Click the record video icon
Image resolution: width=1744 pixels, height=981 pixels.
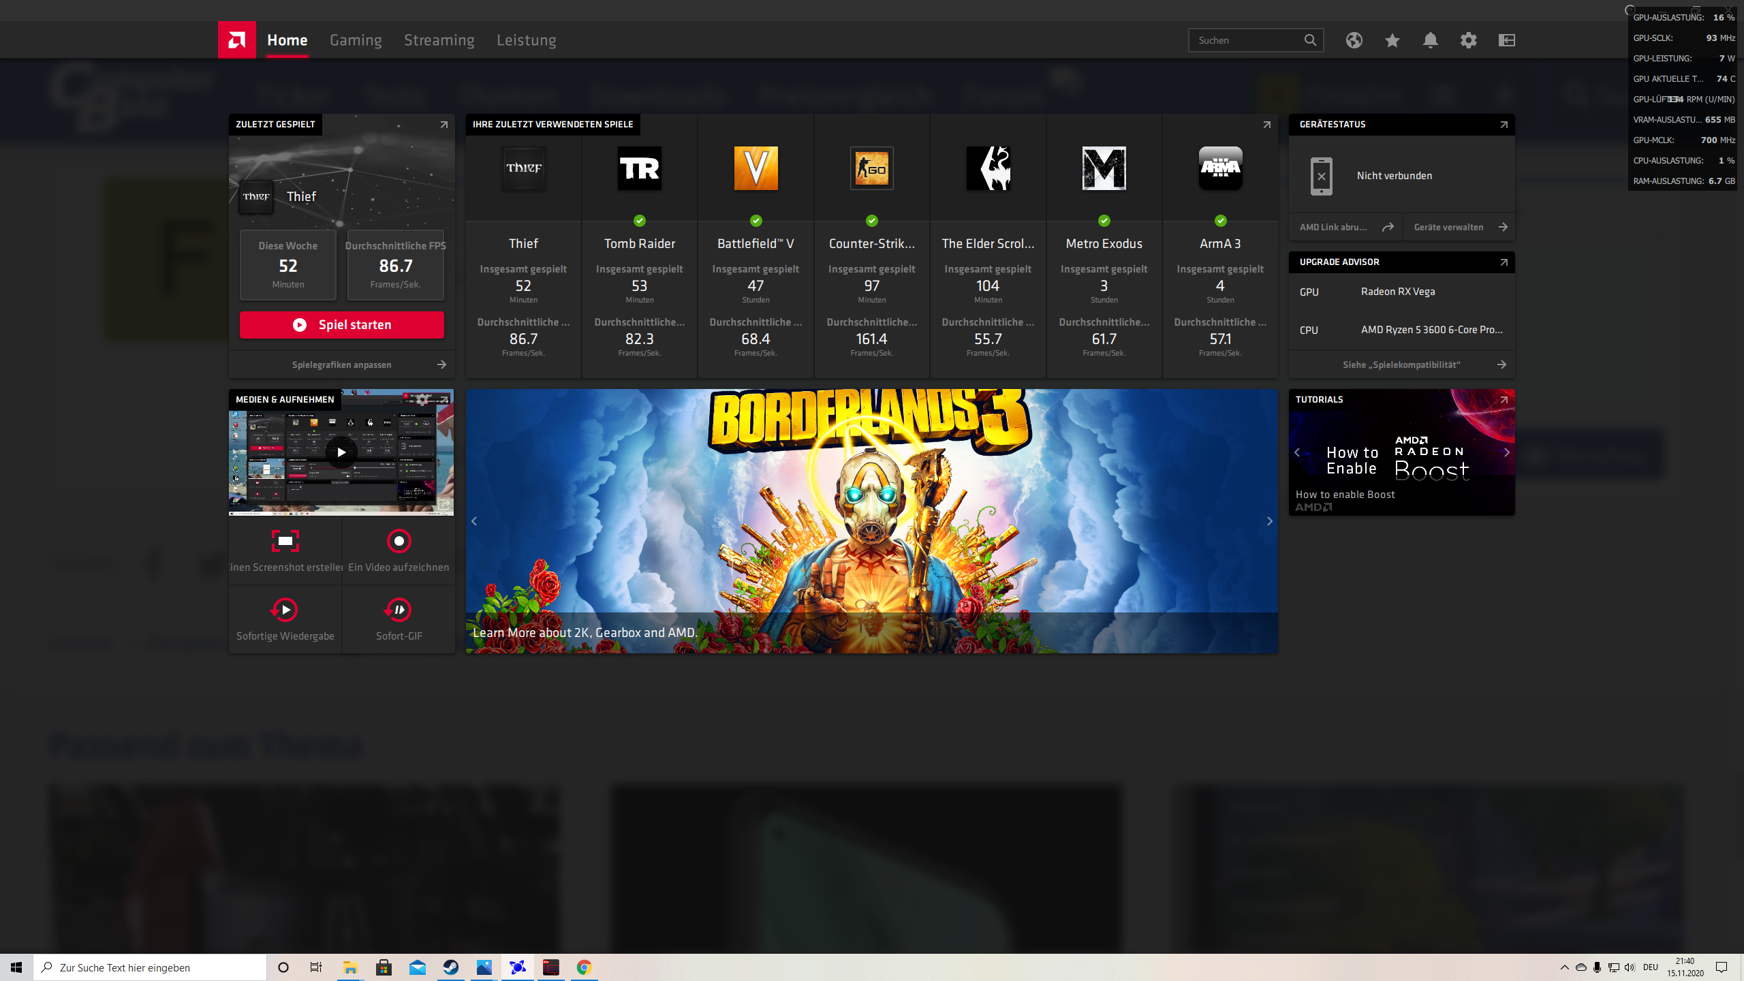point(399,541)
